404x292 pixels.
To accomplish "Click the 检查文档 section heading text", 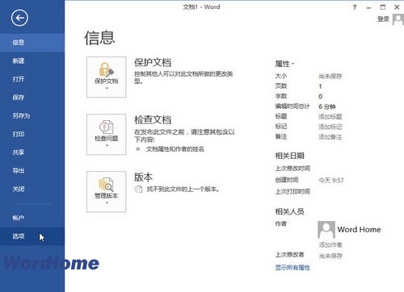I will (153, 120).
